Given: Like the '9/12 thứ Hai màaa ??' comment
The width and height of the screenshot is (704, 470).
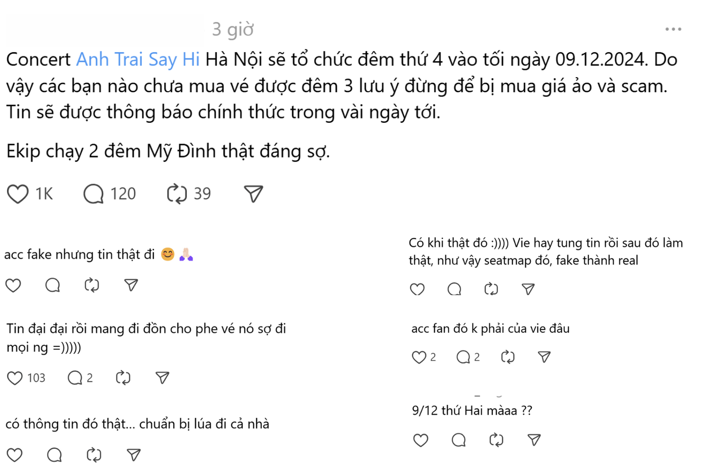Looking at the screenshot, I should (x=420, y=440).
